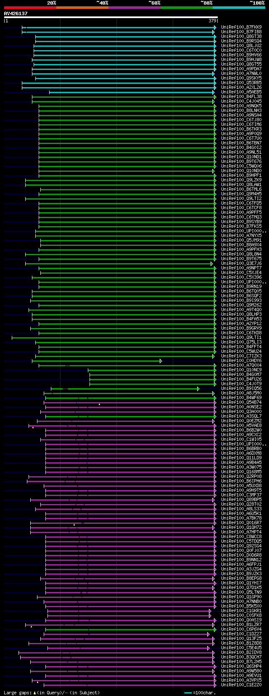Select the UniRef100_Q2RP08 label
Screen dimensions: 269x696
(x=241, y=477)
